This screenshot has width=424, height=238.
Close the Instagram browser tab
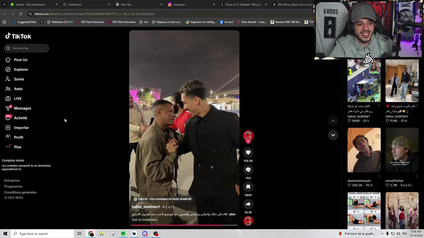214,5
